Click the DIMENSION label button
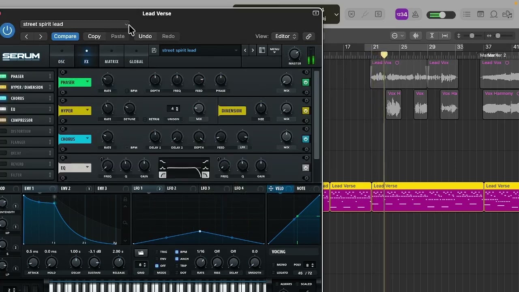This screenshot has height=292, width=519. 232,111
